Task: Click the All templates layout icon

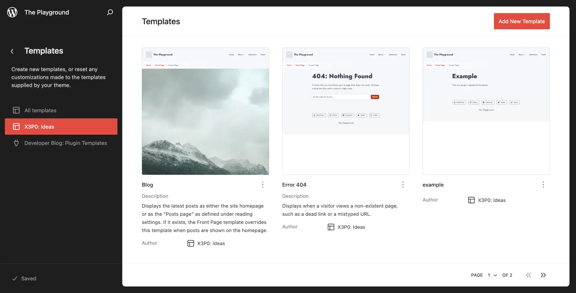Action: click(x=16, y=110)
